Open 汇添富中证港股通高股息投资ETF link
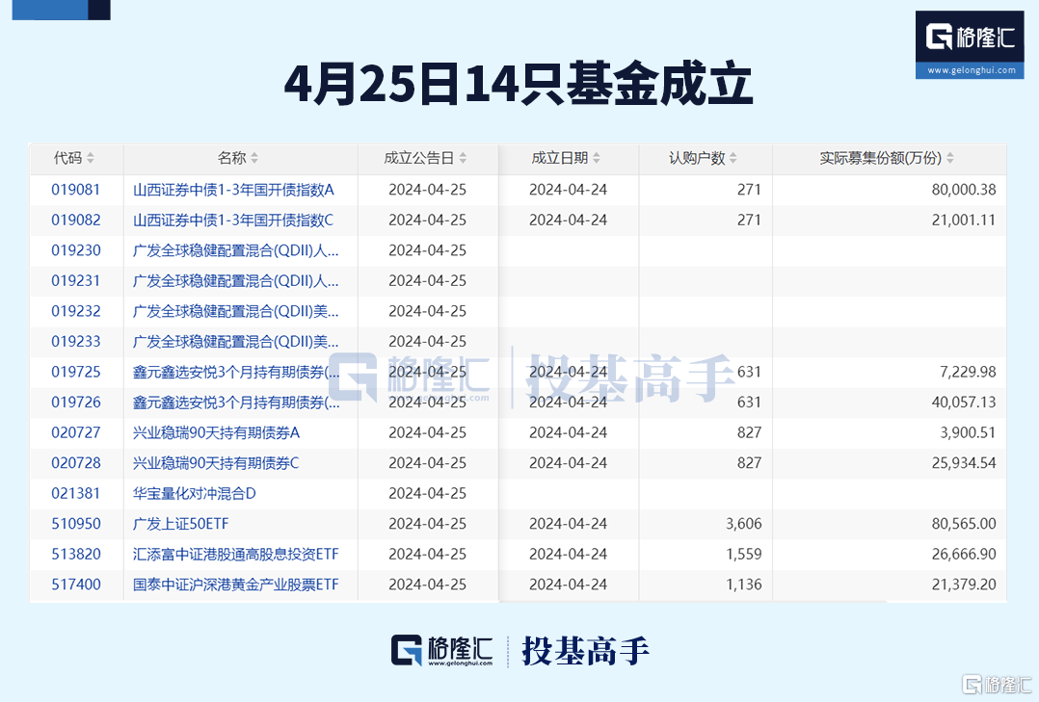 point(236,555)
